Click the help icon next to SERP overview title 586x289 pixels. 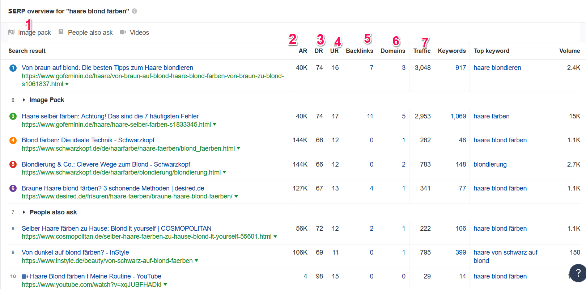point(135,11)
